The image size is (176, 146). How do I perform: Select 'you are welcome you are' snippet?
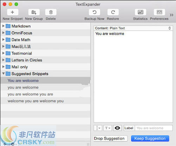pos(45,94)
